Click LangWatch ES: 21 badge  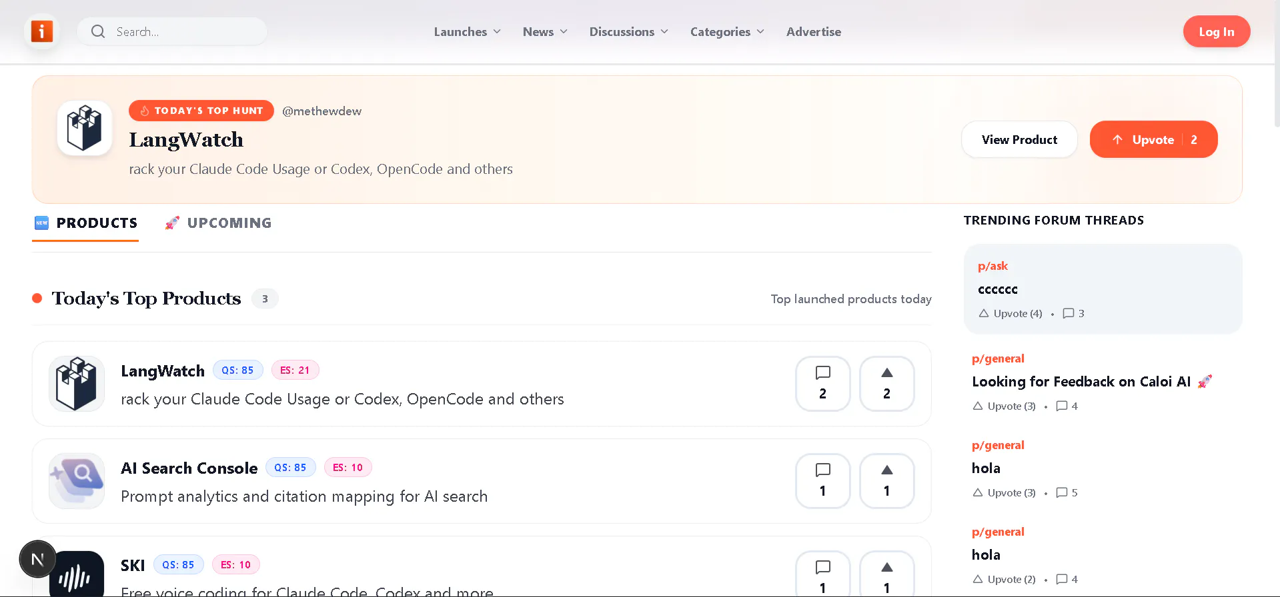pos(295,370)
